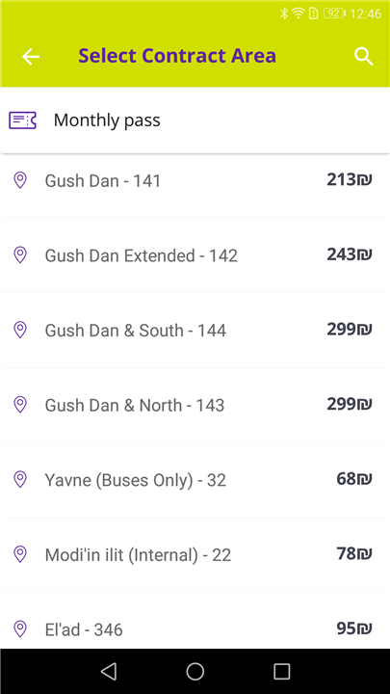Tap location pin beside Gush Dan Extended
Image resolution: width=390 pixels, height=694 pixels.
coord(20,254)
